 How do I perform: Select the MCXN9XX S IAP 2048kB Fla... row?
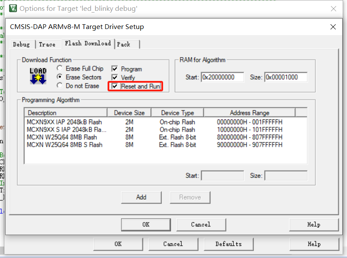click(x=166, y=129)
